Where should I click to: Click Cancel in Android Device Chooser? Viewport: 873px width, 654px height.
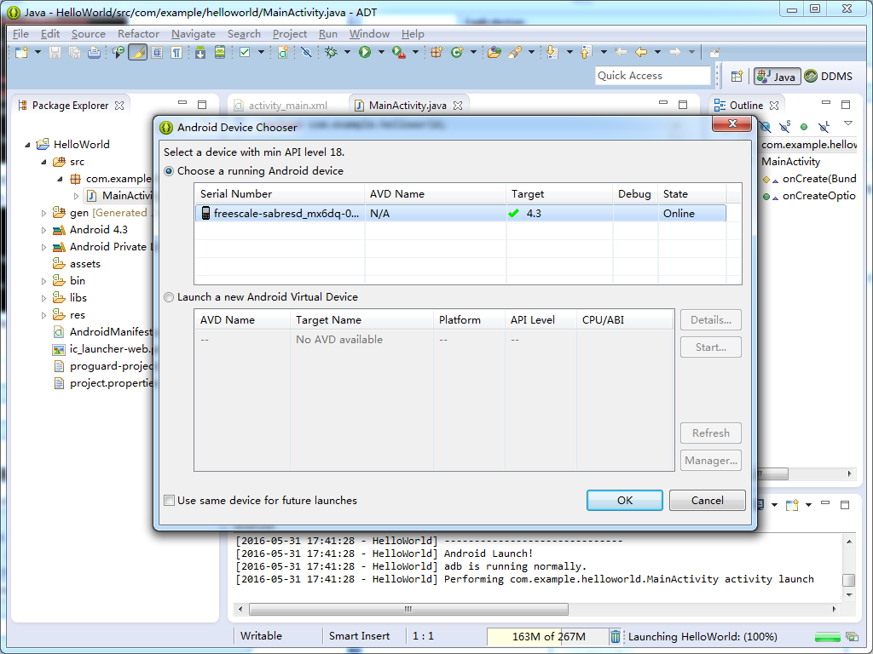707,501
